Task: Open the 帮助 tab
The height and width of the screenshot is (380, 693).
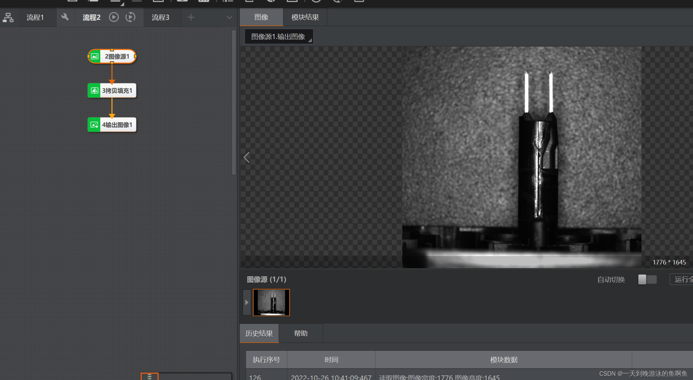Action: pyautogui.click(x=300, y=333)
